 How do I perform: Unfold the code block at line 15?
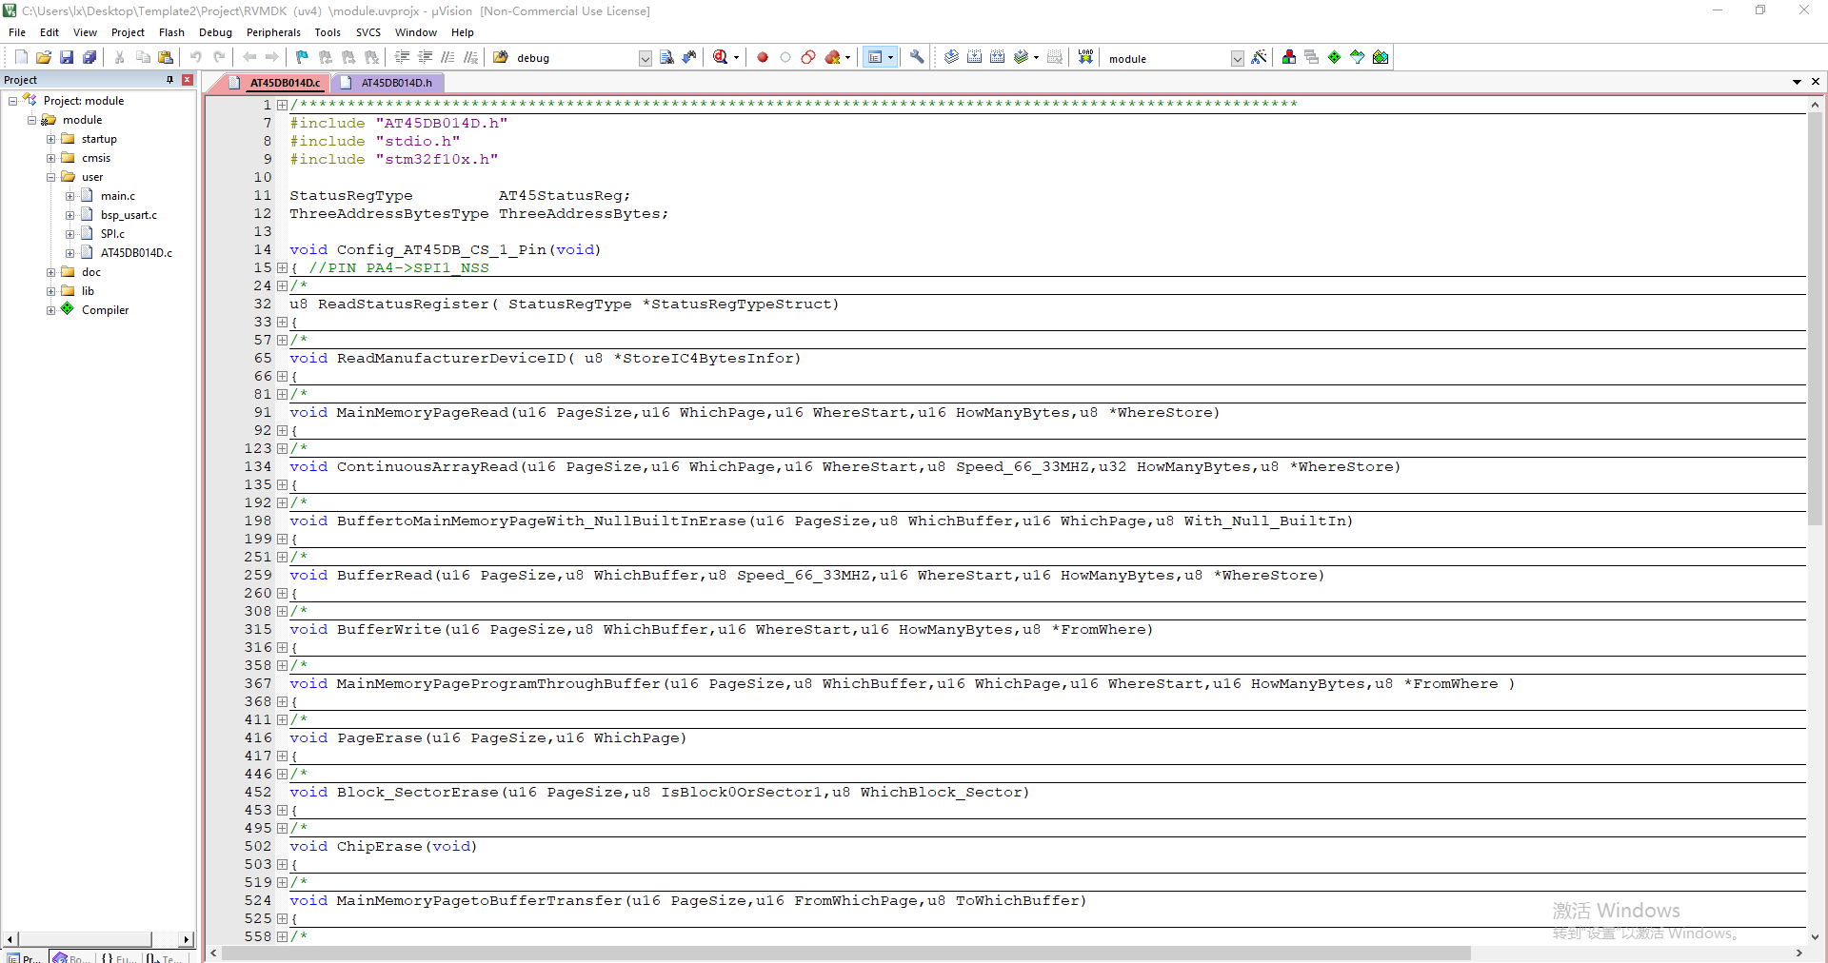point(282,268)
